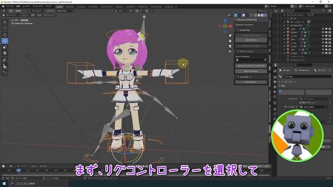Click the Z axis on navigation gizmo
This screenshot has width=333, height=187.
(225, 21)
